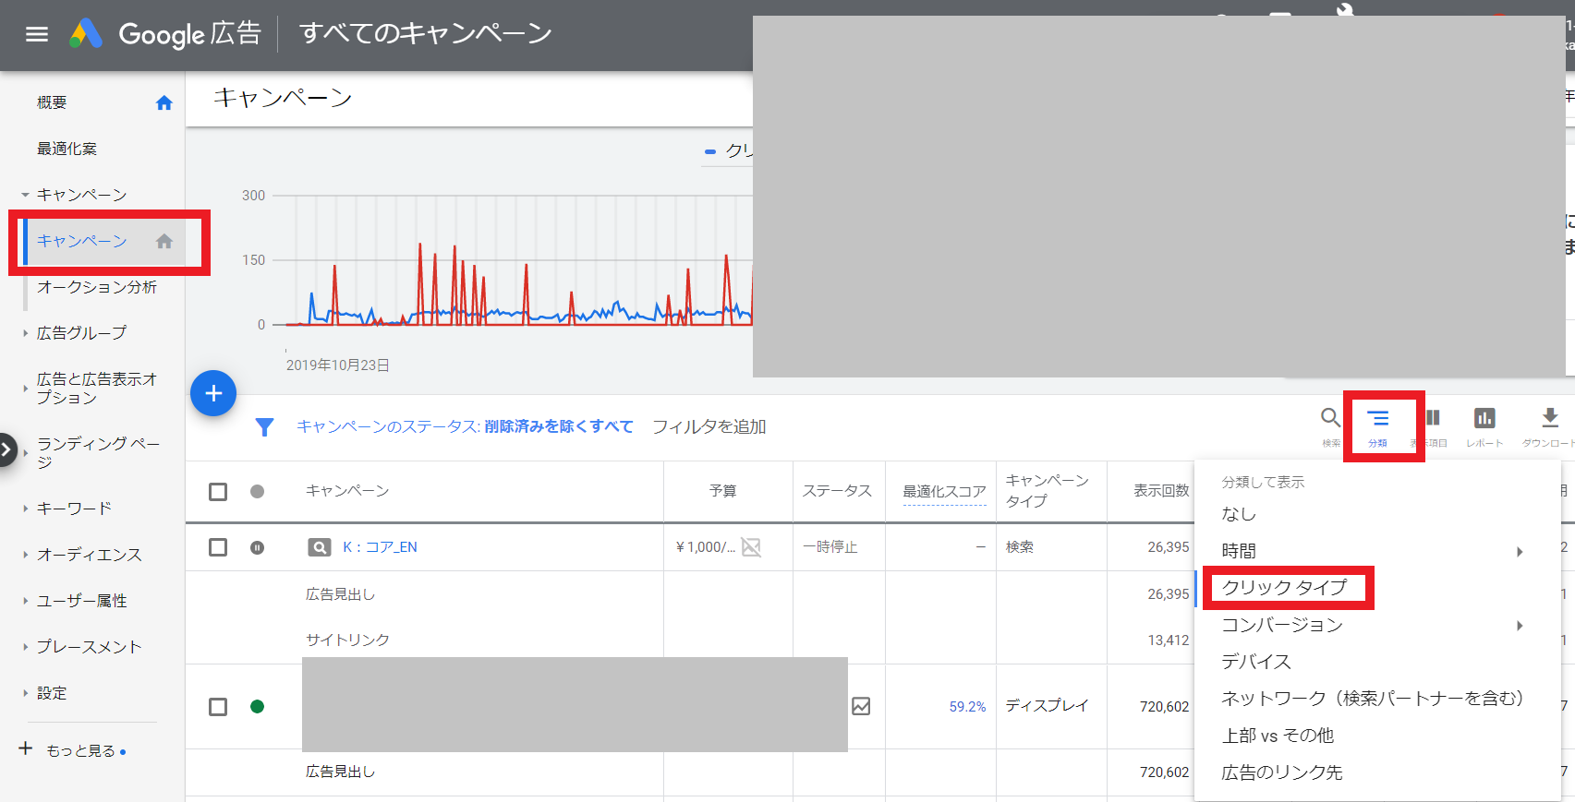
Task: Check the box for the K：コア_EN campaign
Action: (218, 547)
